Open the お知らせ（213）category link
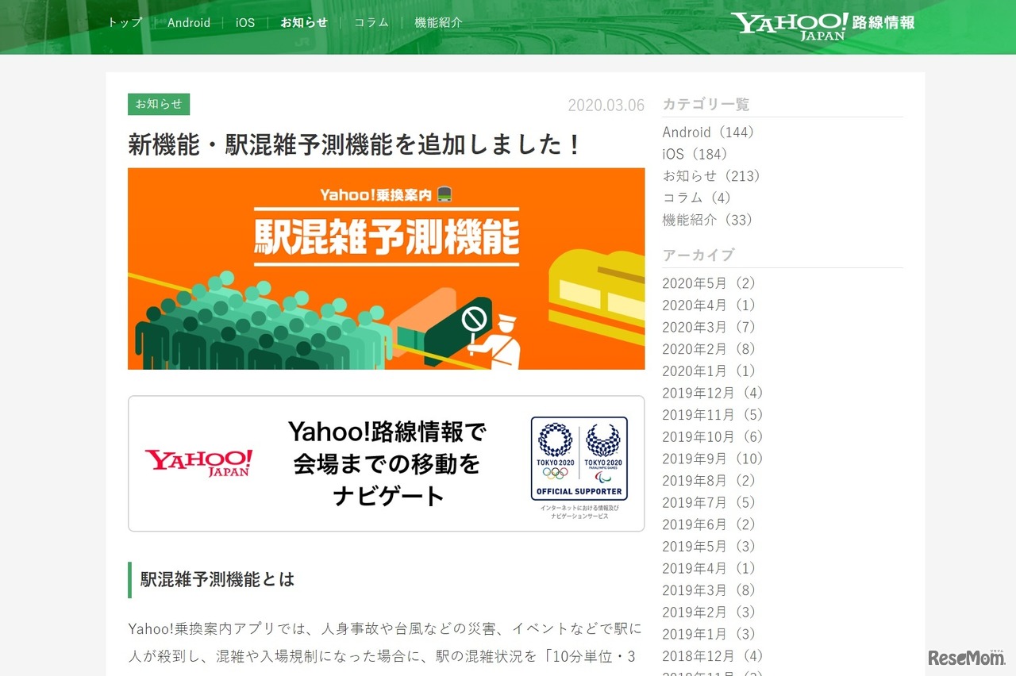Viewport: 1016px width, 676px height. pos(712,176)
